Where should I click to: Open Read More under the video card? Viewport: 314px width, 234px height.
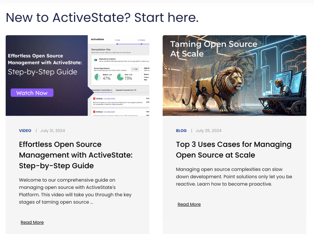[x=32, y=222]
